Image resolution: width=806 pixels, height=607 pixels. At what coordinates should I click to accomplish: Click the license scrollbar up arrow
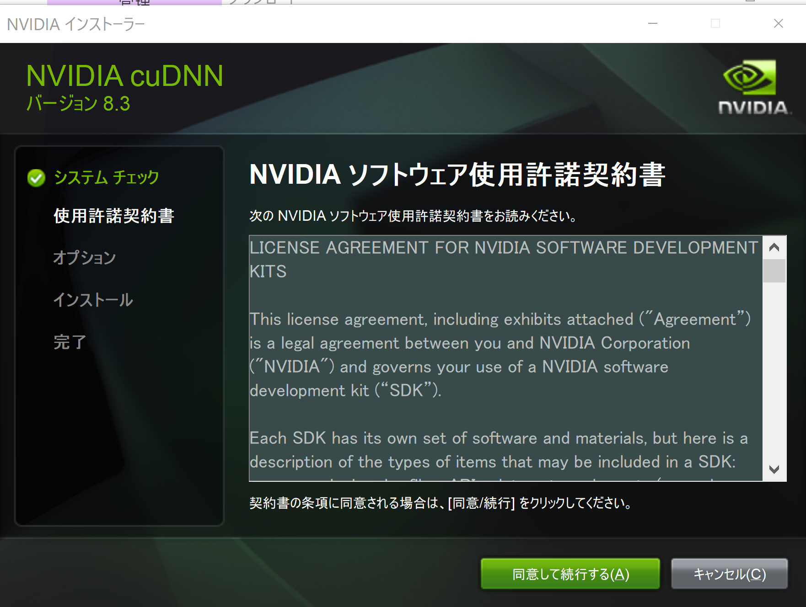click(x=774, y=247)
